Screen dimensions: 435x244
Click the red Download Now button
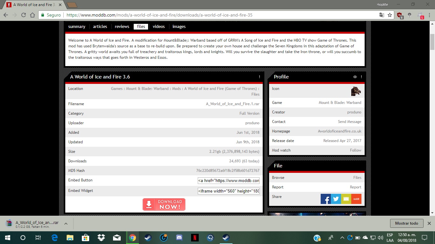pyautogui.click(x=164, y=205)
